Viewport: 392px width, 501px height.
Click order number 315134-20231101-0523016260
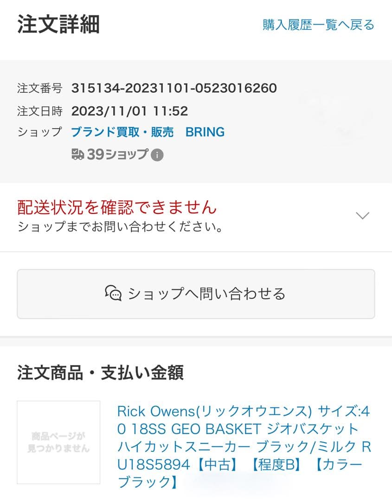pyautogui.click(x=174, y=88)
